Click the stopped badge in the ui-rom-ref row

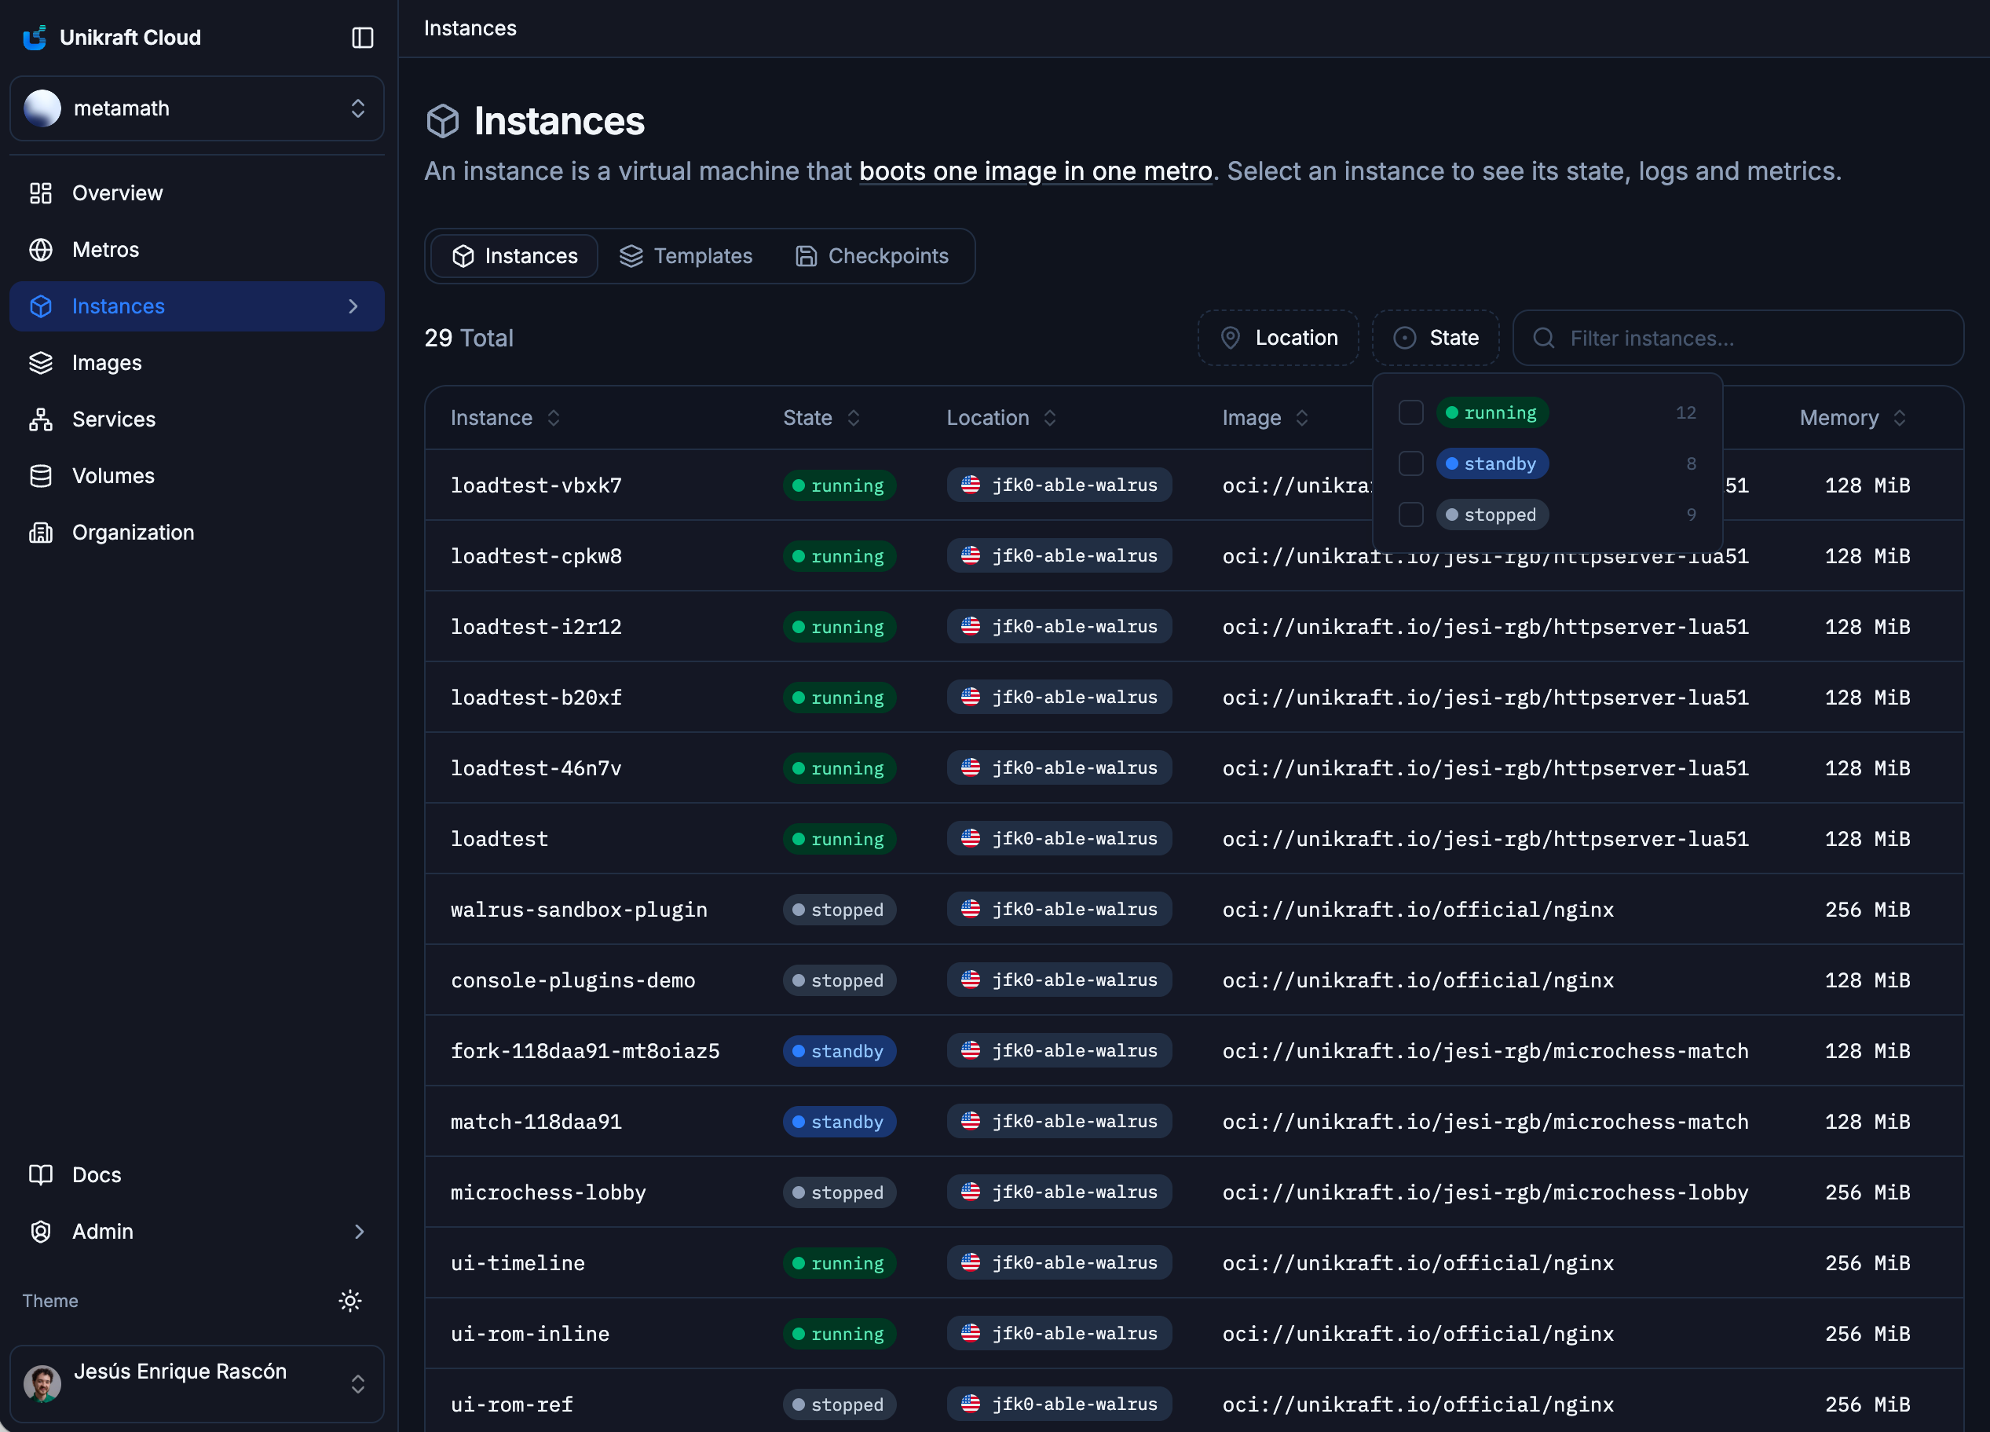pos(839,1404)
